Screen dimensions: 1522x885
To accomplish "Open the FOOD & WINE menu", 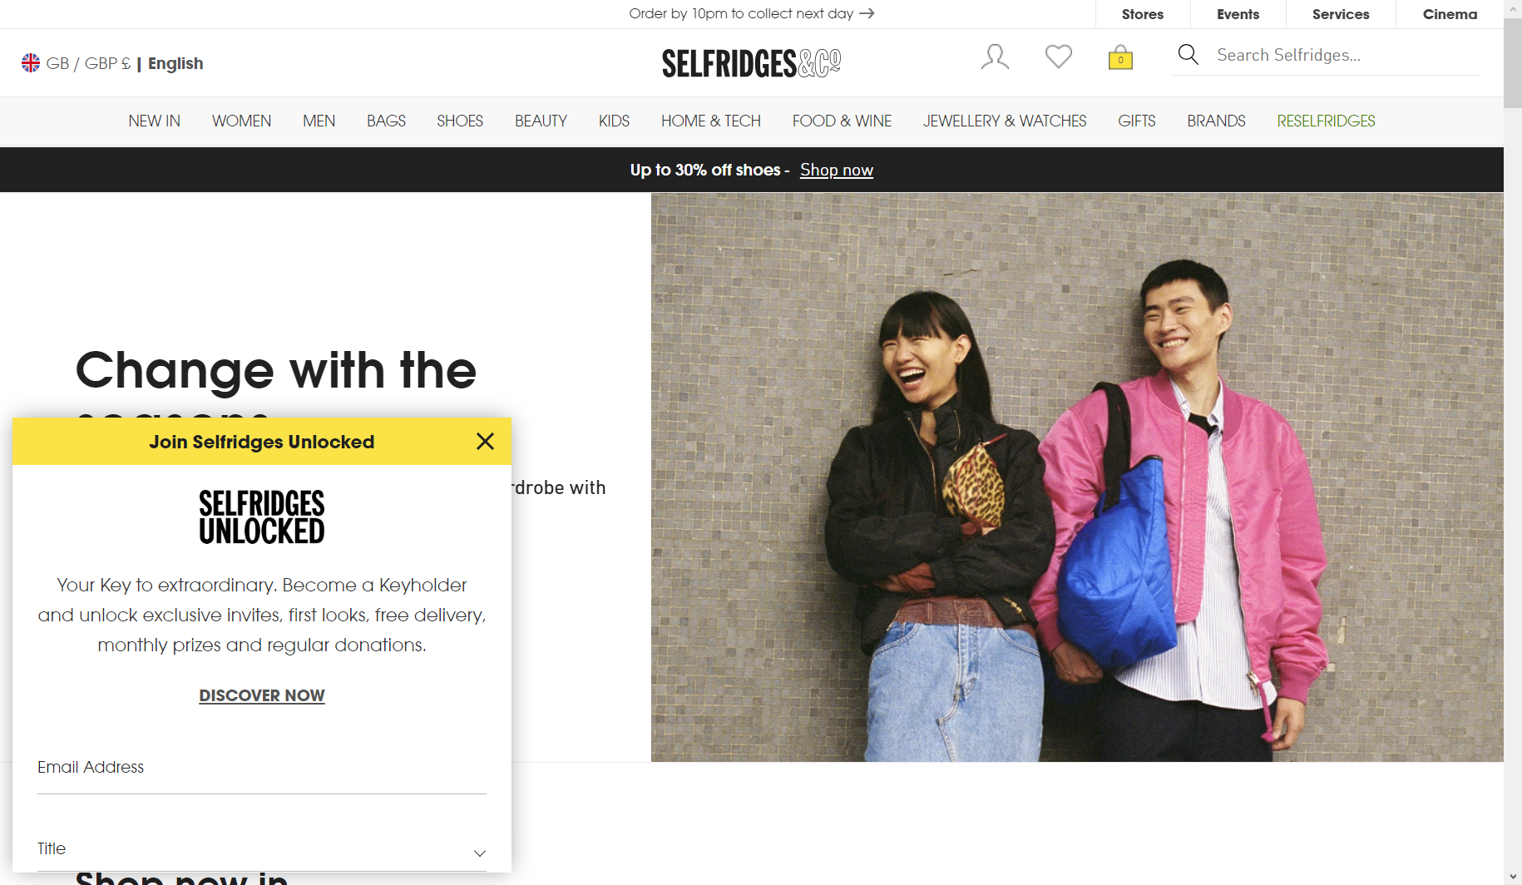I will (x=842, y=121).
